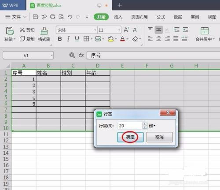This screenshot has height=190, width=220.
Task: Click the save icon in quick toolbar
Action: click(x=35, y=17)
